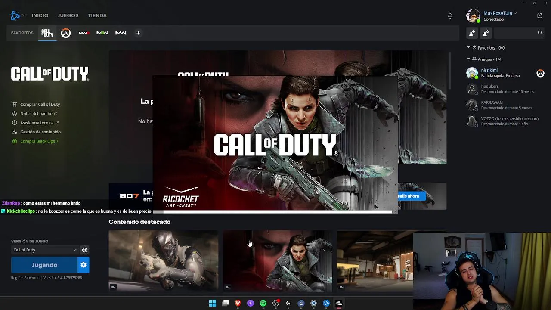Open game settings gear beside Jugando
551x310 pixels.
(84, 265)
